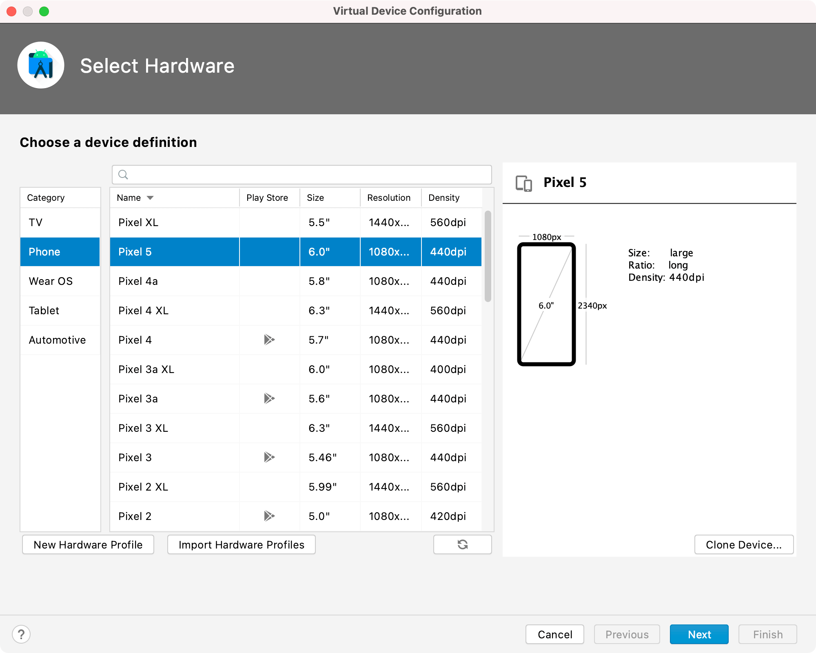Click the Resolution column header

pos(389,198)
